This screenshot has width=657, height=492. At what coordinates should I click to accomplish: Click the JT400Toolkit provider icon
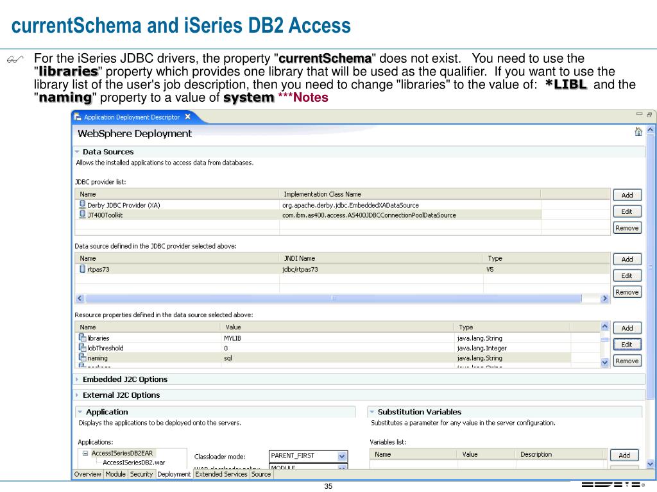(83, 214)
